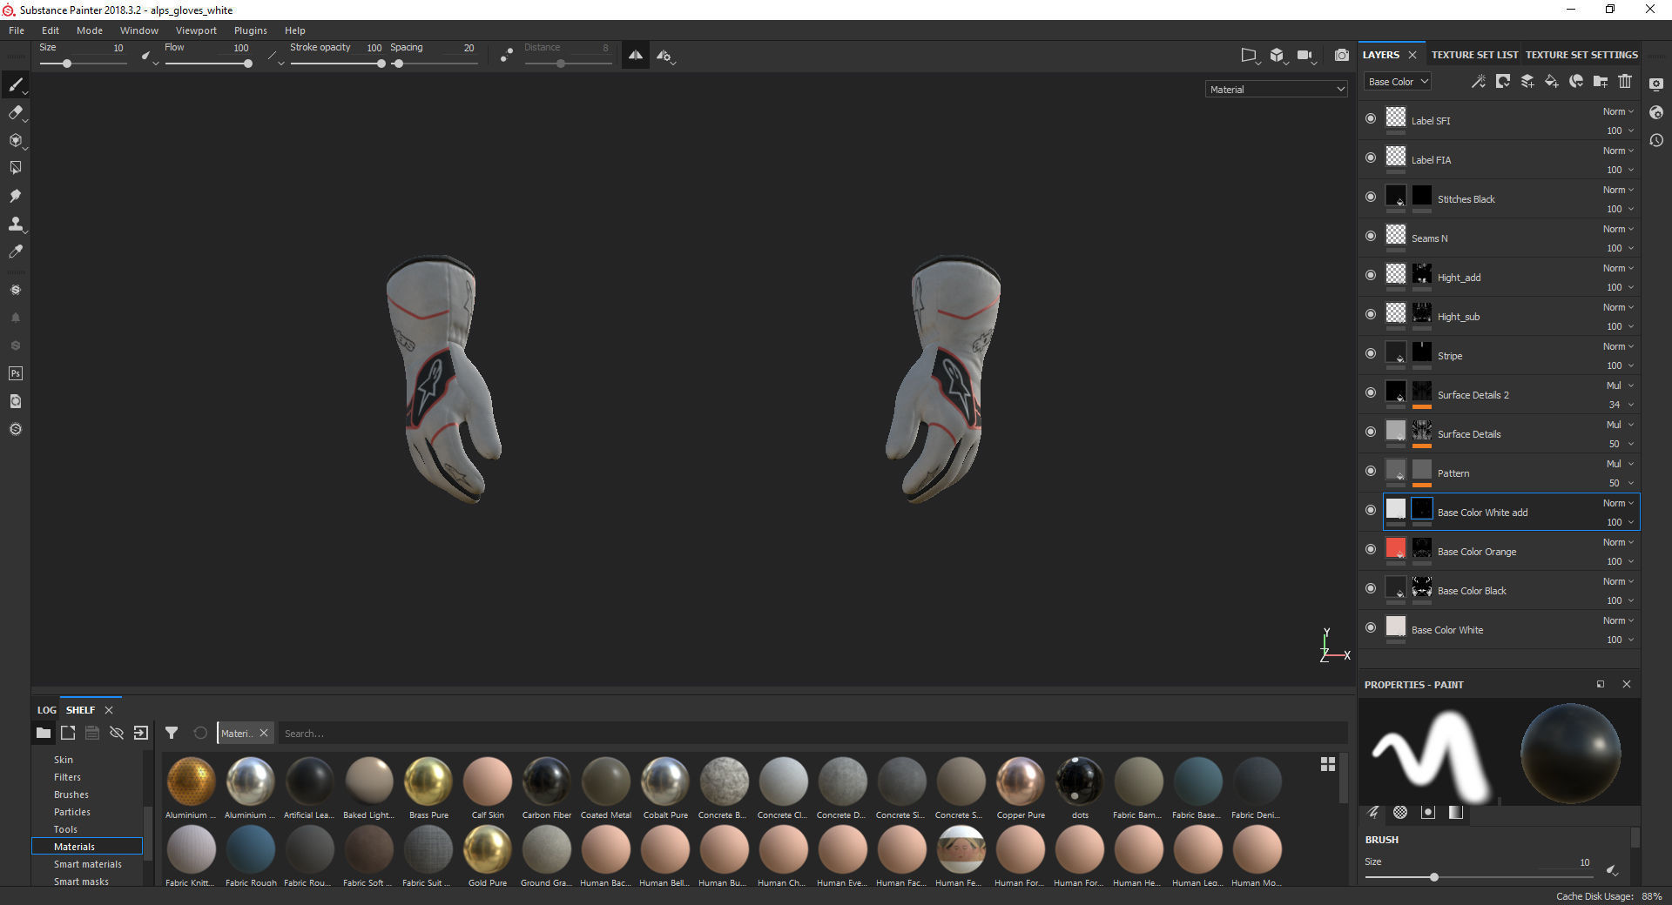Select the Skin shelf category
The width and height of the screenshot is (1672, 905).
[64, 760]
